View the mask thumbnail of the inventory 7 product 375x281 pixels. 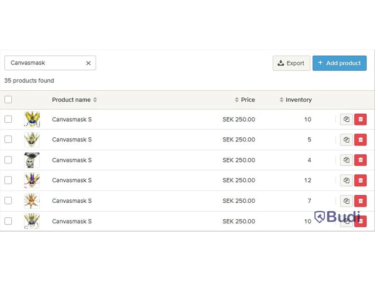(32, 201)
